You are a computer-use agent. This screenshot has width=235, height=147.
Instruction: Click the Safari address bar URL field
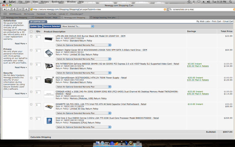98,9
